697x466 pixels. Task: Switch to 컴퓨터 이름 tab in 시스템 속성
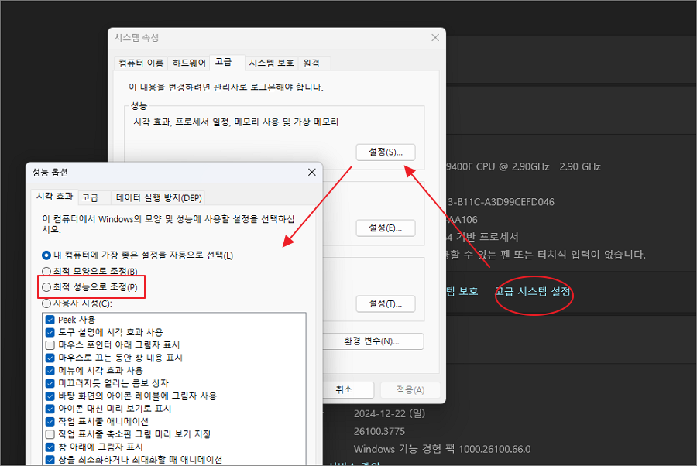coord(141,63)
